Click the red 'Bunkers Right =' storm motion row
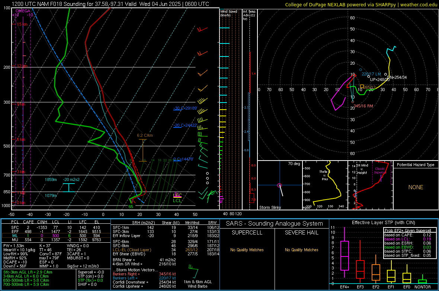Screen dimensions: 439x291 click(144, 274)
